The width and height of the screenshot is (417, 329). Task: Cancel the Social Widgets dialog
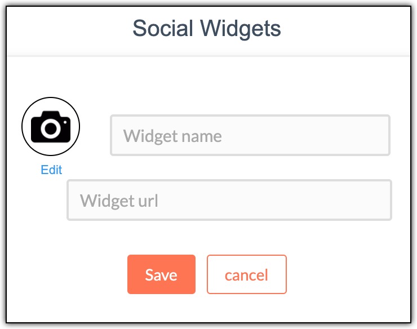[246, 274]
